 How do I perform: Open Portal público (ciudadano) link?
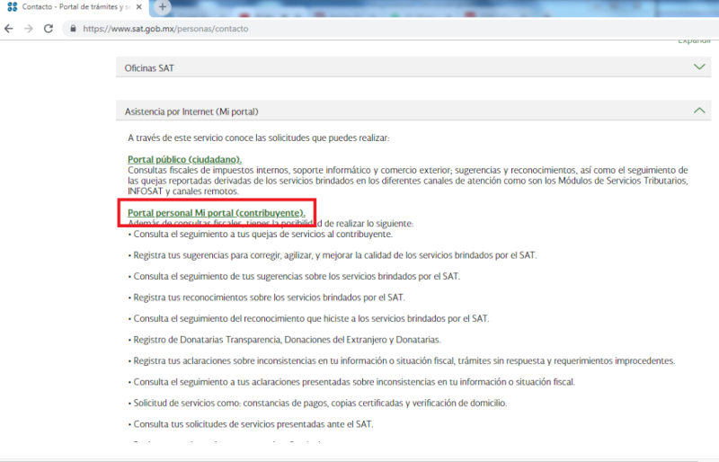pos(184,159)
